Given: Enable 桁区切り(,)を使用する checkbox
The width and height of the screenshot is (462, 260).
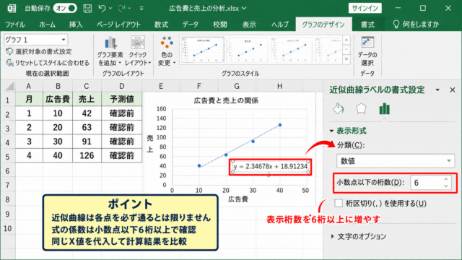Looking at the screenshot, I should click(339, 203).
